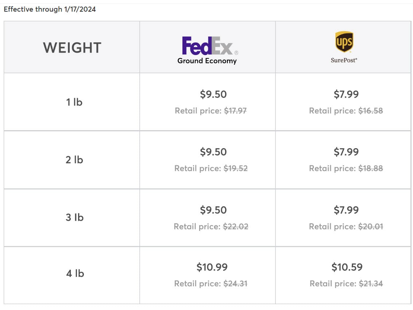
Task: Click the UPS $10.59 price for 4 lb
Action: [347, 267]
